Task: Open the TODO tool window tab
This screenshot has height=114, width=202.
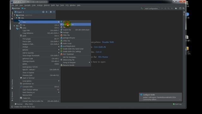Action: click(x=29, y=104)
